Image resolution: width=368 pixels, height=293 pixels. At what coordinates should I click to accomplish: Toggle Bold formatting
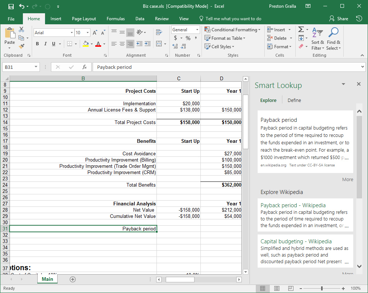[37, 44]
